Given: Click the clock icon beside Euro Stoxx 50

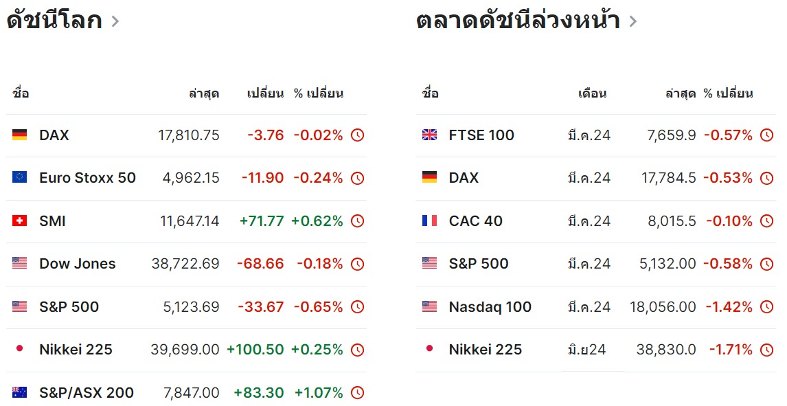Looking at the screenshot, I should point(357,178).
